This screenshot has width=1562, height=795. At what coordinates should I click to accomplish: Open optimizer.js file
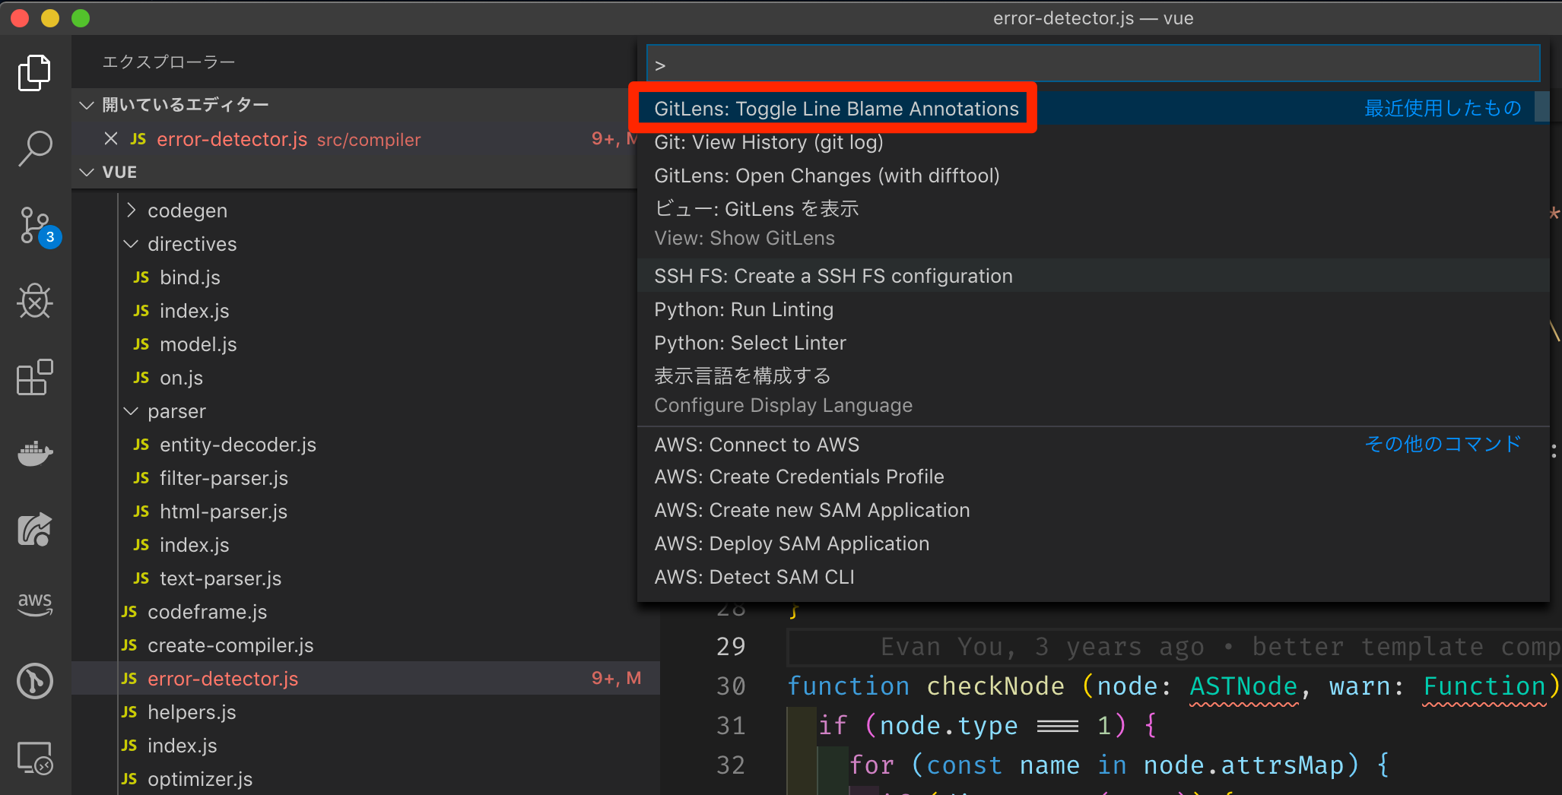click(199, 779)
